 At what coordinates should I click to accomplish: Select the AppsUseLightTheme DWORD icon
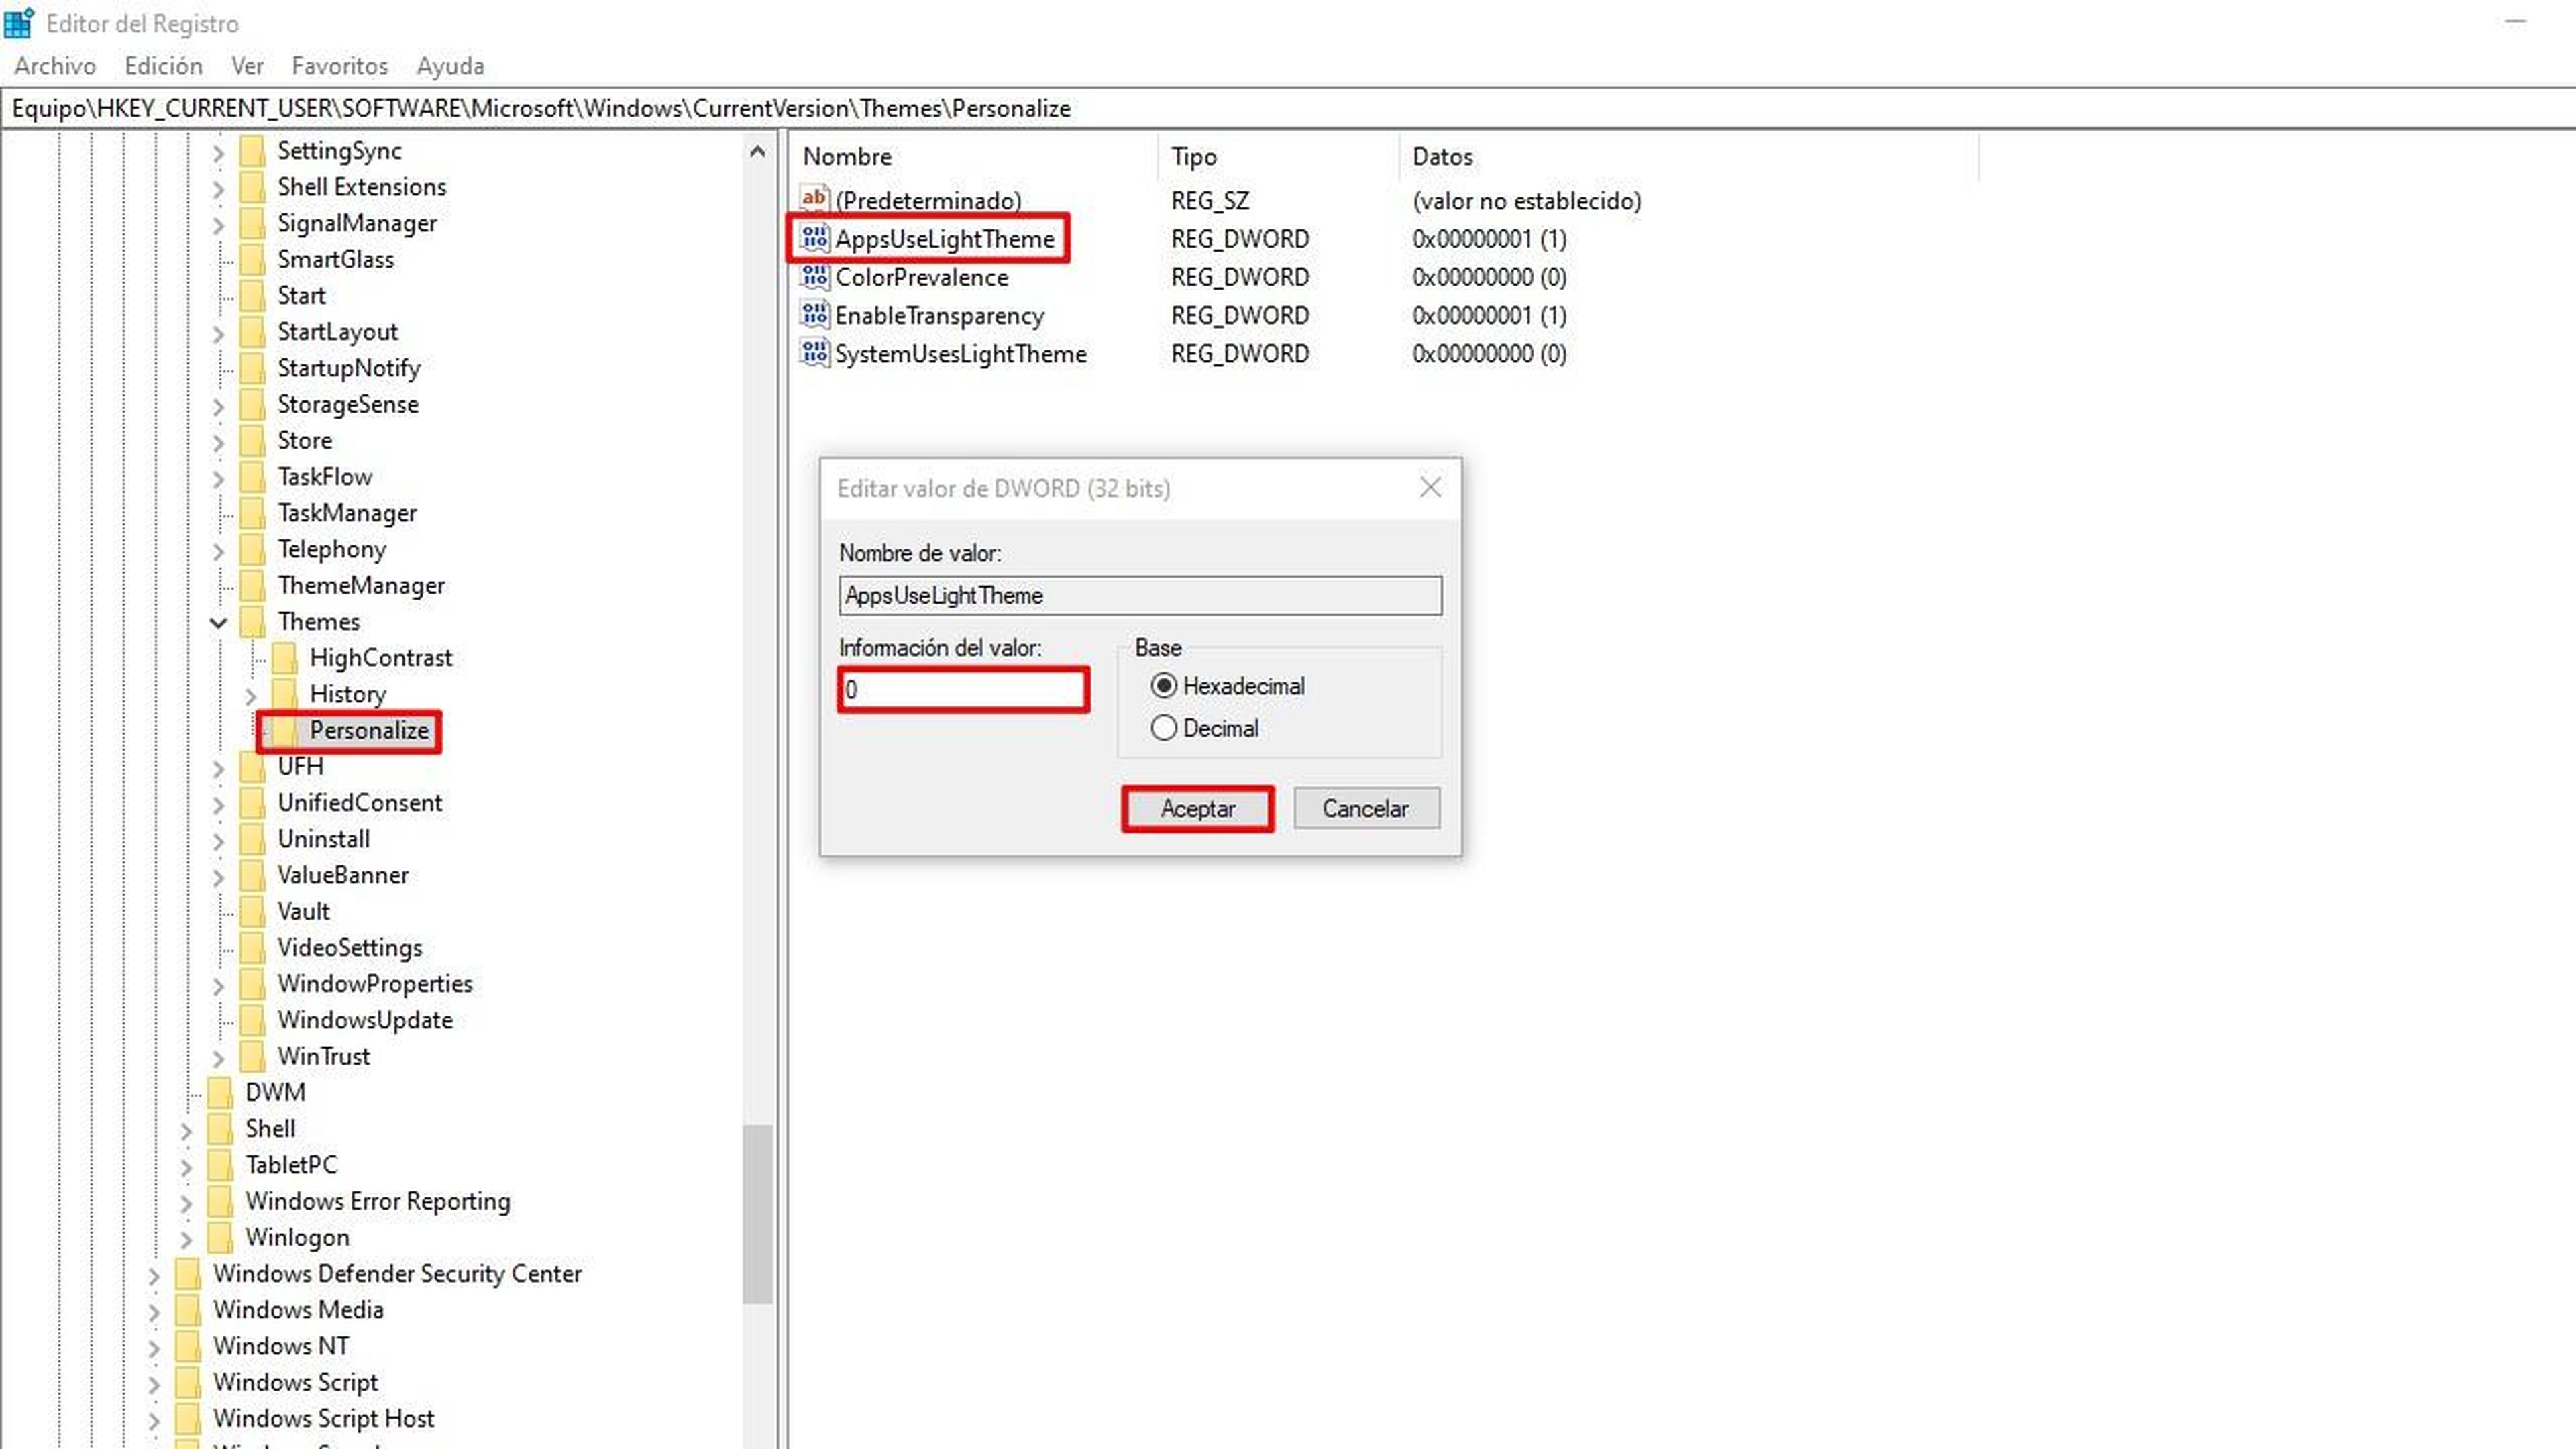tap(814, 238)
